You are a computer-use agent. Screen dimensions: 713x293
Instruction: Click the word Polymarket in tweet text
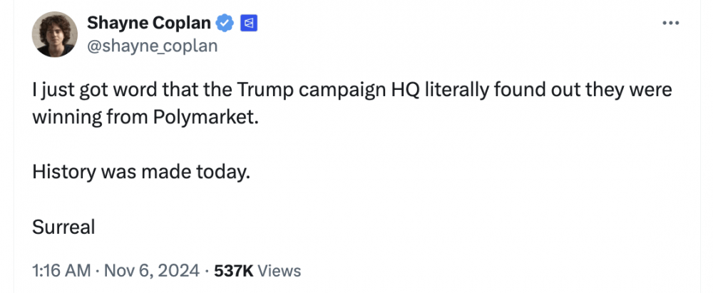pos(202,117)
